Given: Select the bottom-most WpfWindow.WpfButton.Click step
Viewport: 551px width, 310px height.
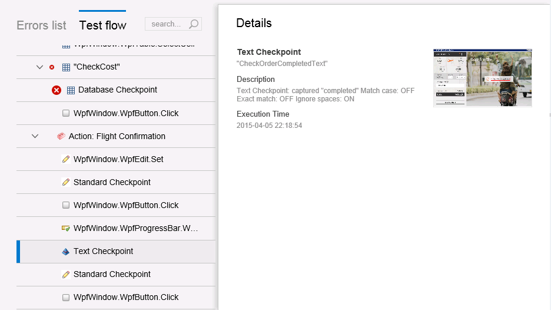Looking at the screenshot, I should (125, 297).
